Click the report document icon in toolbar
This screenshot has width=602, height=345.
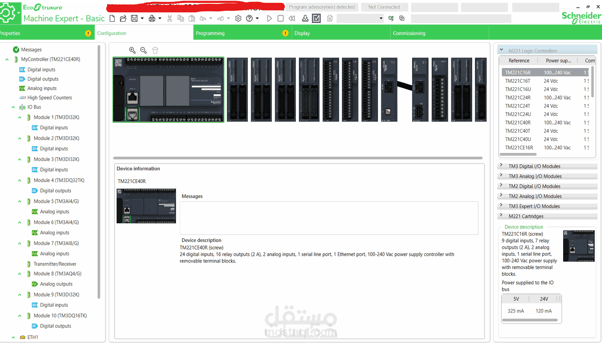pos(330,18)
